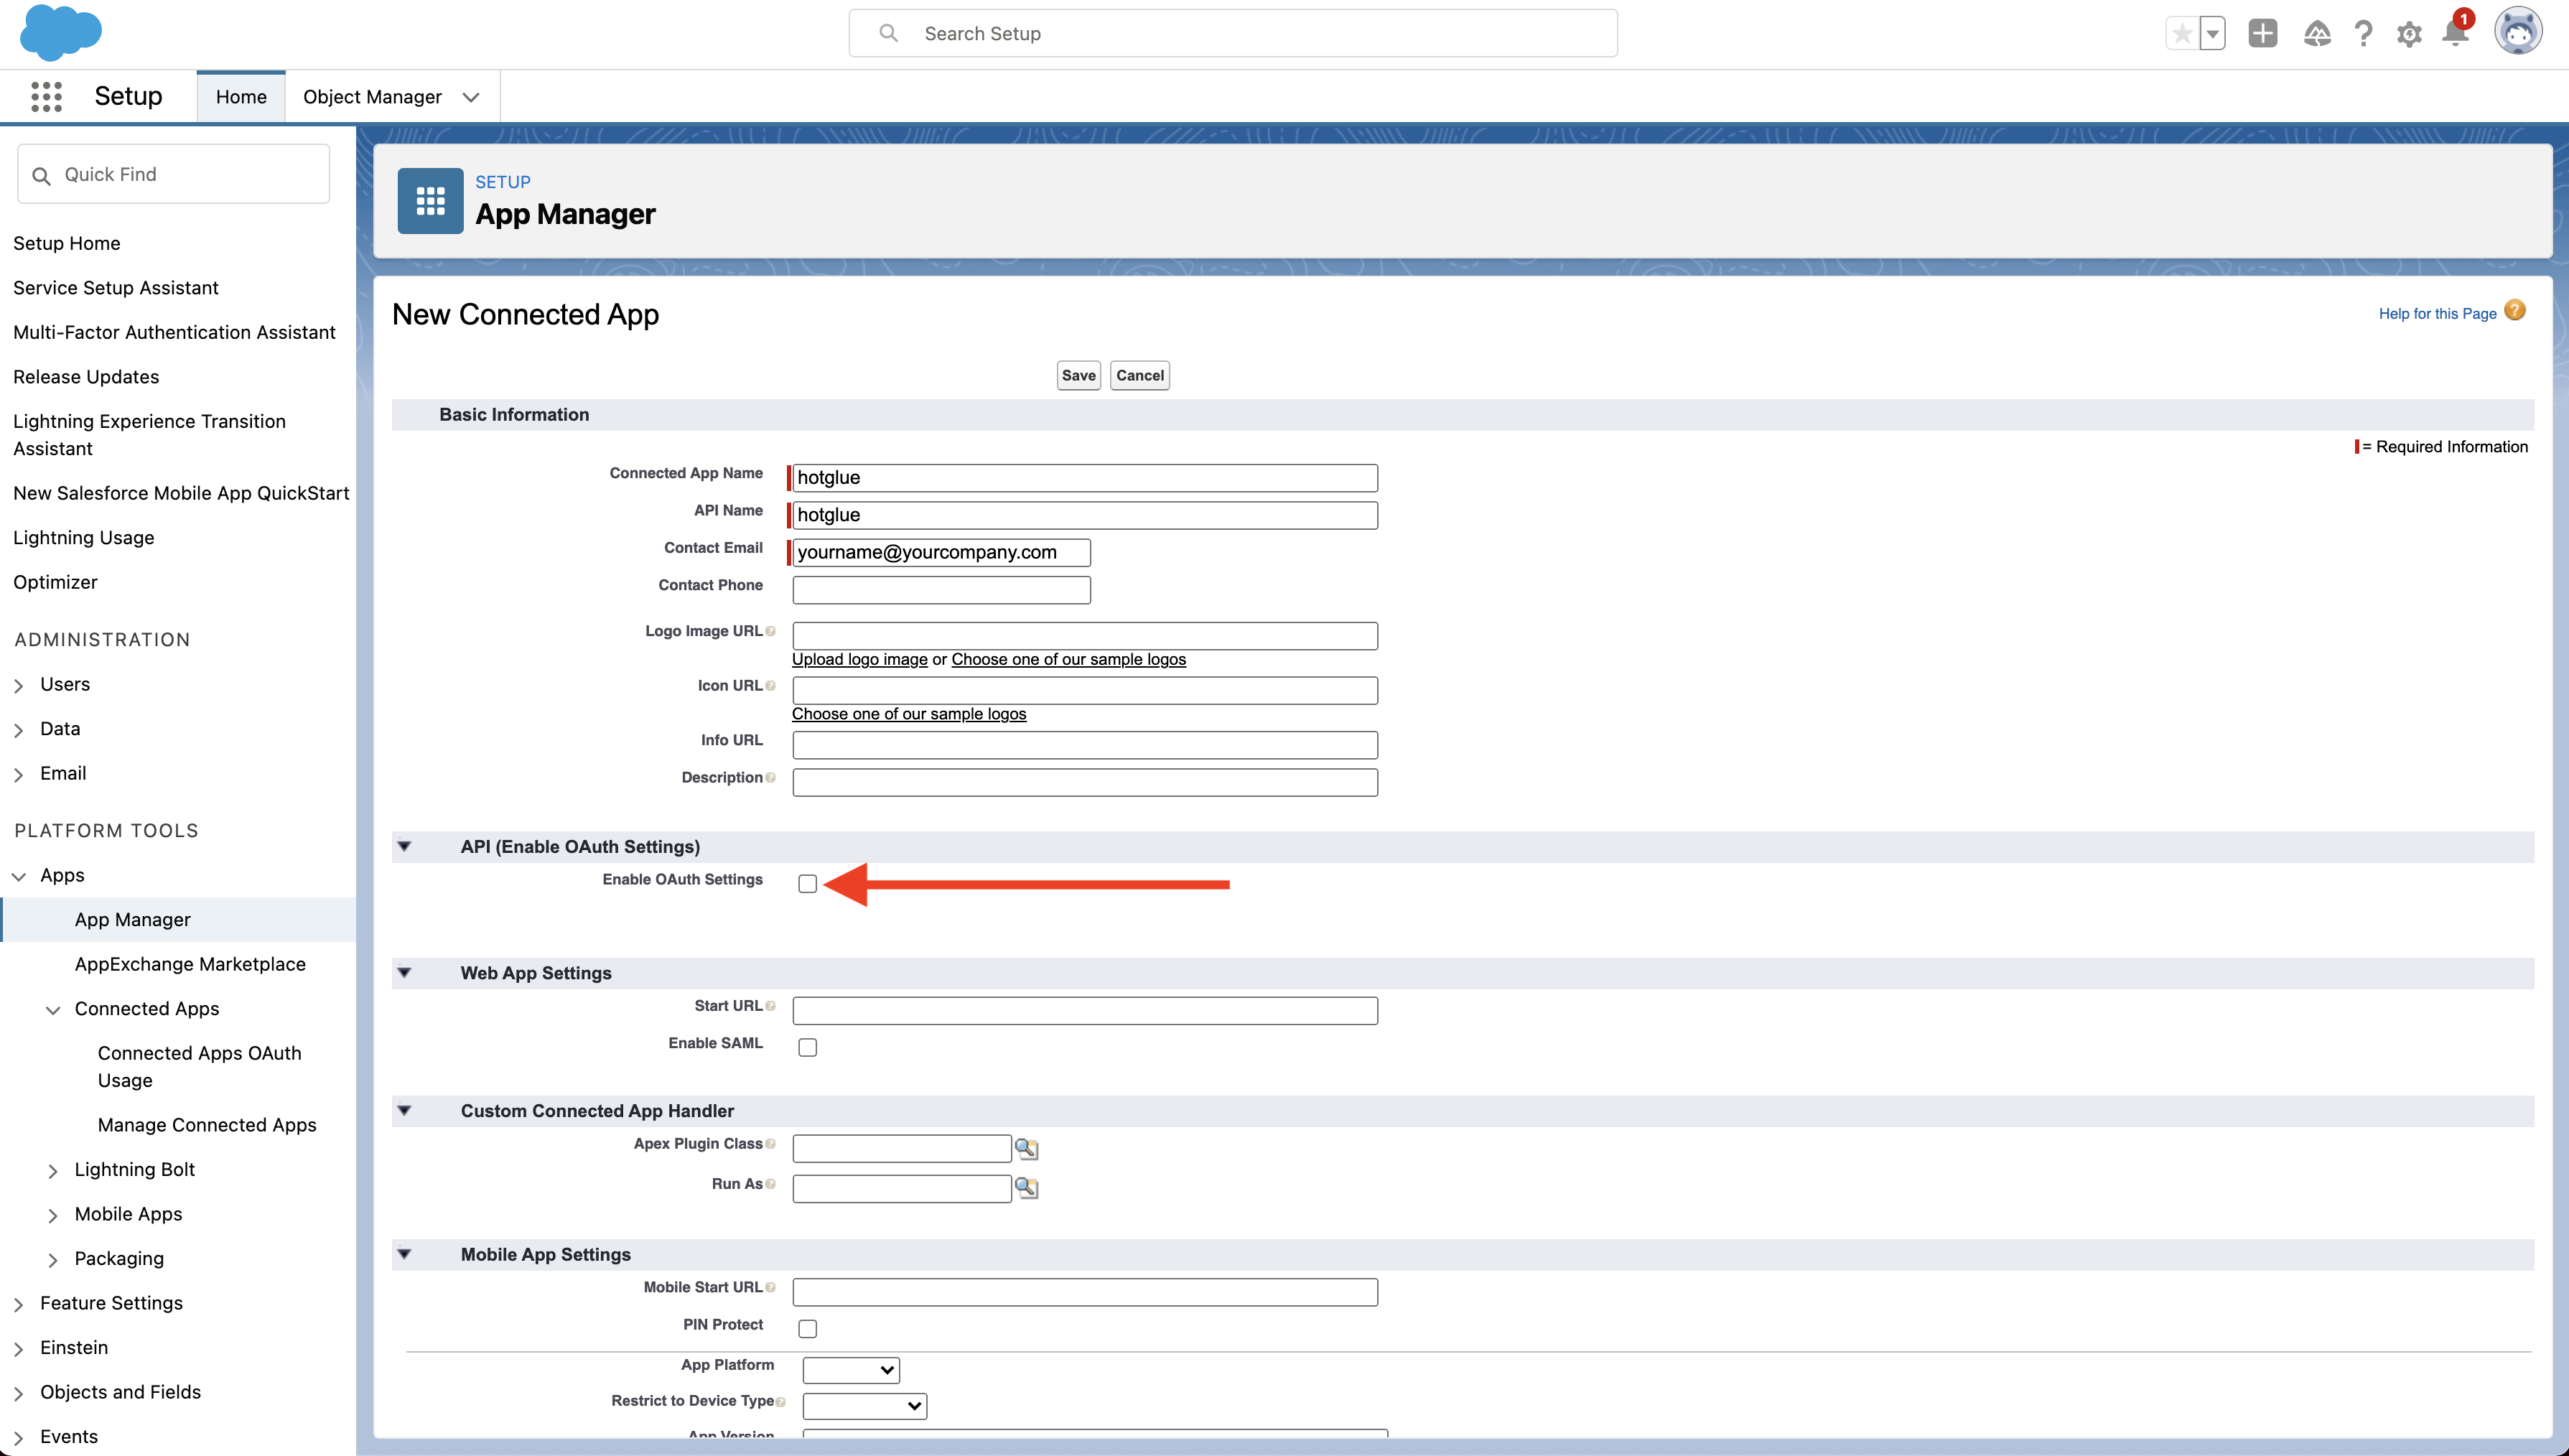The image size is (2569, 1456).
Task: Click the Connected App Name field
Action: pos(1085,477)
